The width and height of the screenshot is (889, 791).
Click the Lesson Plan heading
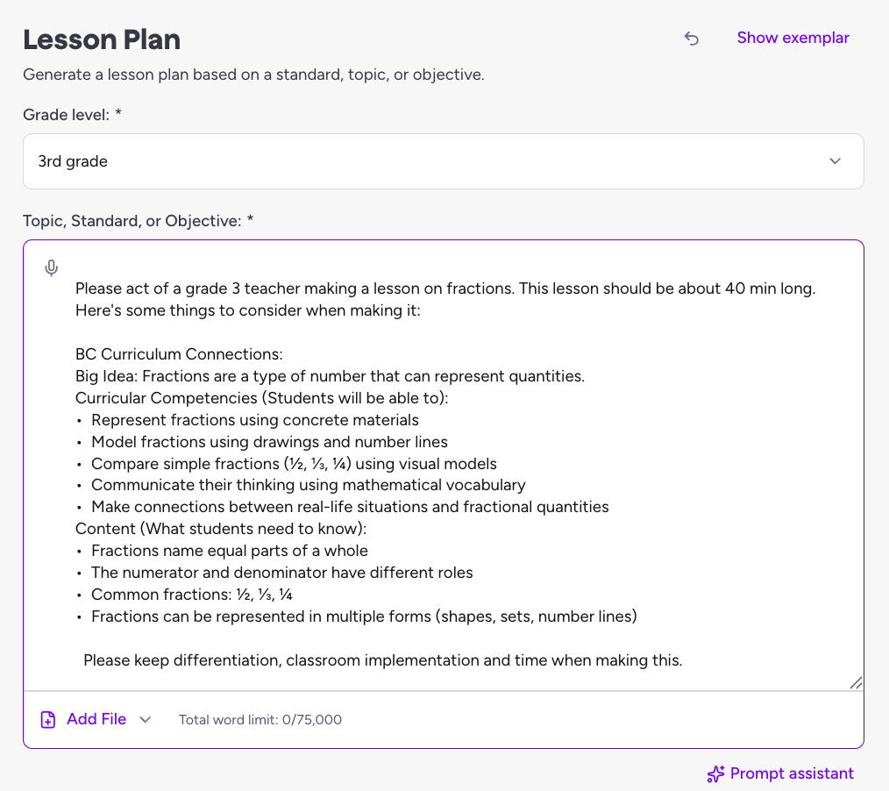click(102, 39)
